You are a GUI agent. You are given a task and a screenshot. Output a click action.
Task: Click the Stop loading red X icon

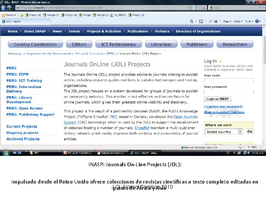pos(204,8)
